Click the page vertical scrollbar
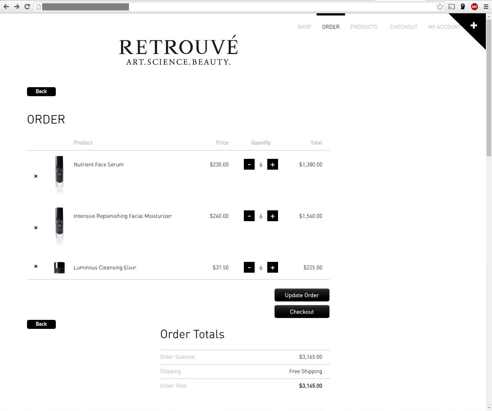The image size is (492, 411). pos(489,88)
